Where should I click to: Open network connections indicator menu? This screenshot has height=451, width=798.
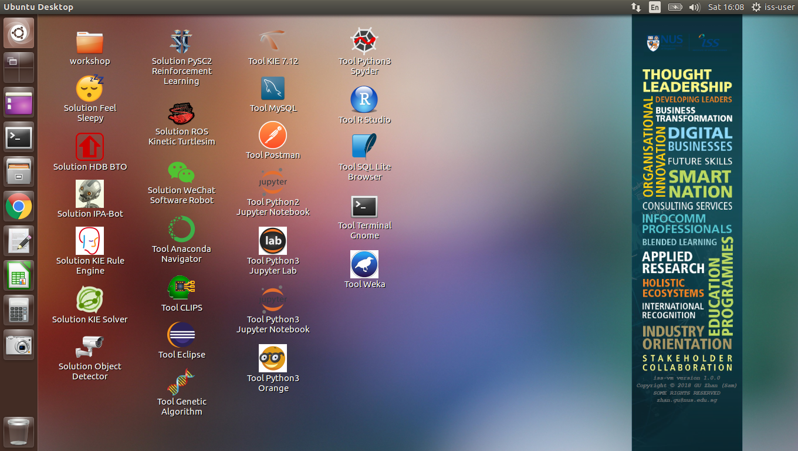click(636, 7)
